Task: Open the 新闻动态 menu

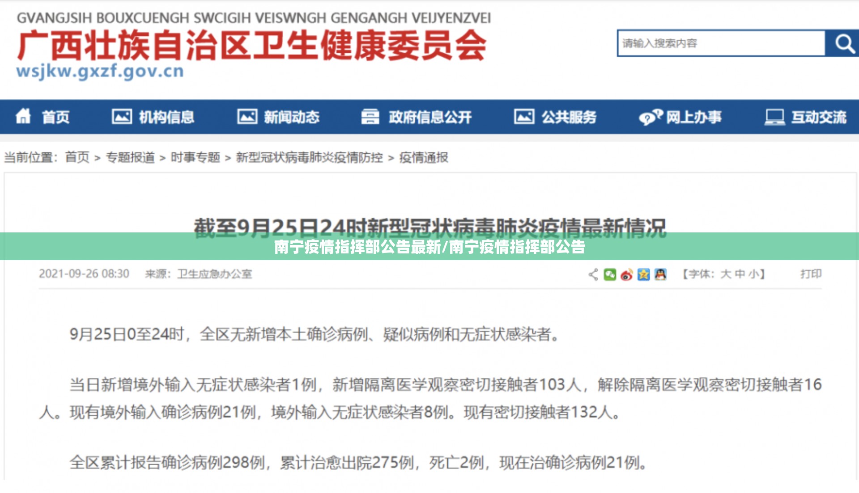Action: [x=291, y=117]
